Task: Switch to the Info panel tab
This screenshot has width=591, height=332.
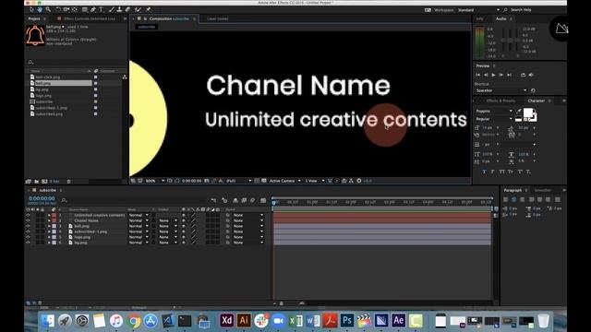Action: point(479,18)
